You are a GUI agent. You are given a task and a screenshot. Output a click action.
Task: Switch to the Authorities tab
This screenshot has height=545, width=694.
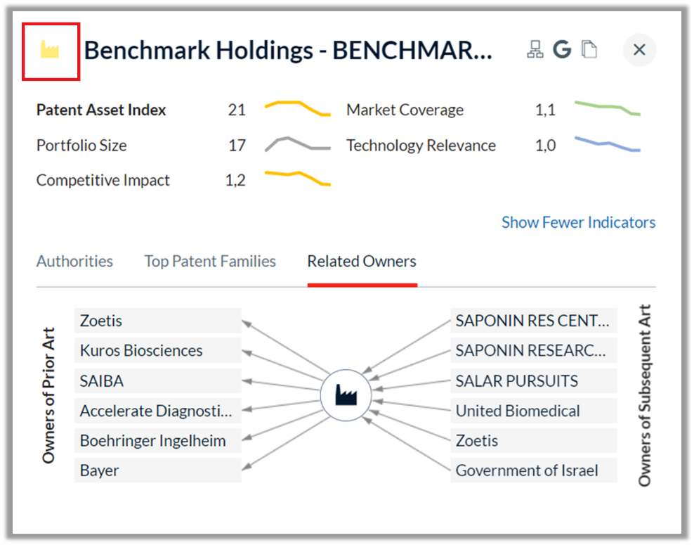click(x=74, y=262)
